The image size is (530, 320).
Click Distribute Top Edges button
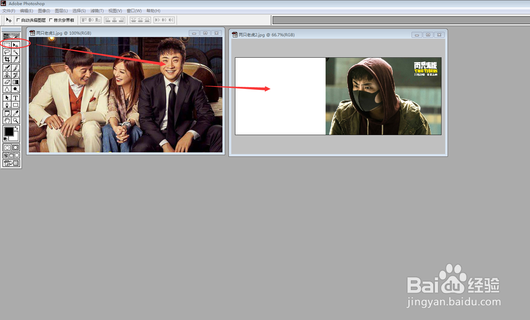click(134, 20)
